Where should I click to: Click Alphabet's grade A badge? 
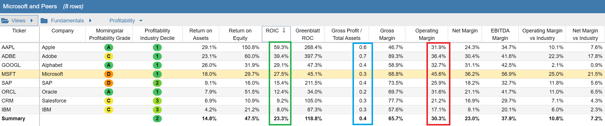pyautogui.click(x=109, y=65)
